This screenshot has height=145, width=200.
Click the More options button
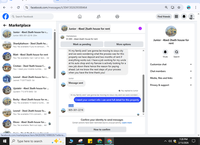[124, 44]
